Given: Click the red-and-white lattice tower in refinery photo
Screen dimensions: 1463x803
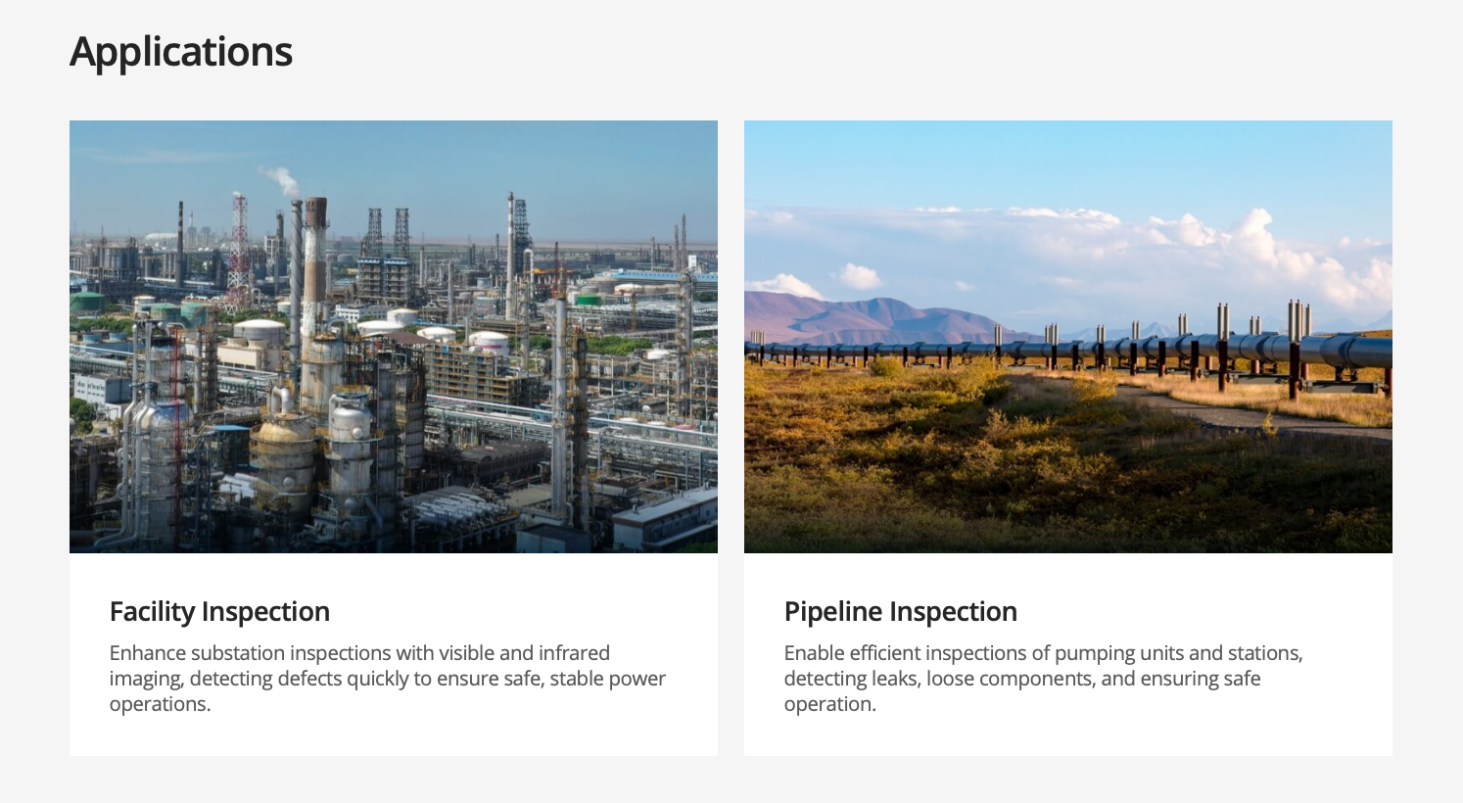Looking at the screenshot, I should click(x=239, y=250).
